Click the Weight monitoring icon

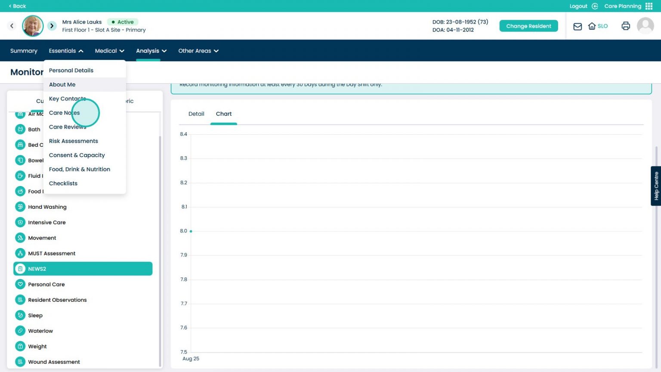click(x=21, y=346)
